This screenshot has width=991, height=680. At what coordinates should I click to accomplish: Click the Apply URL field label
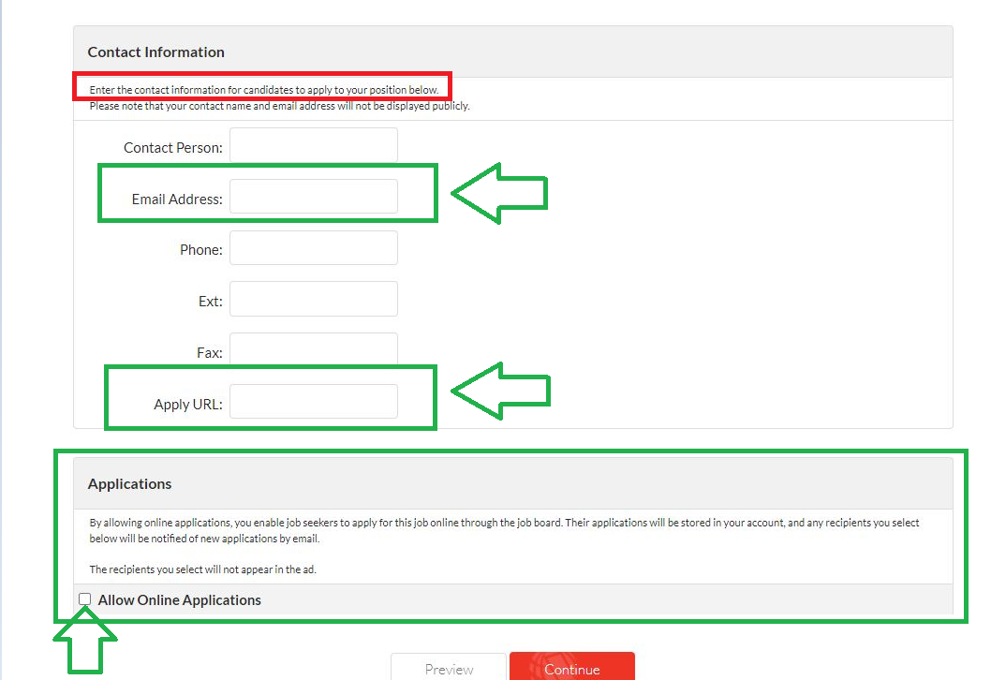pos(188,406)
